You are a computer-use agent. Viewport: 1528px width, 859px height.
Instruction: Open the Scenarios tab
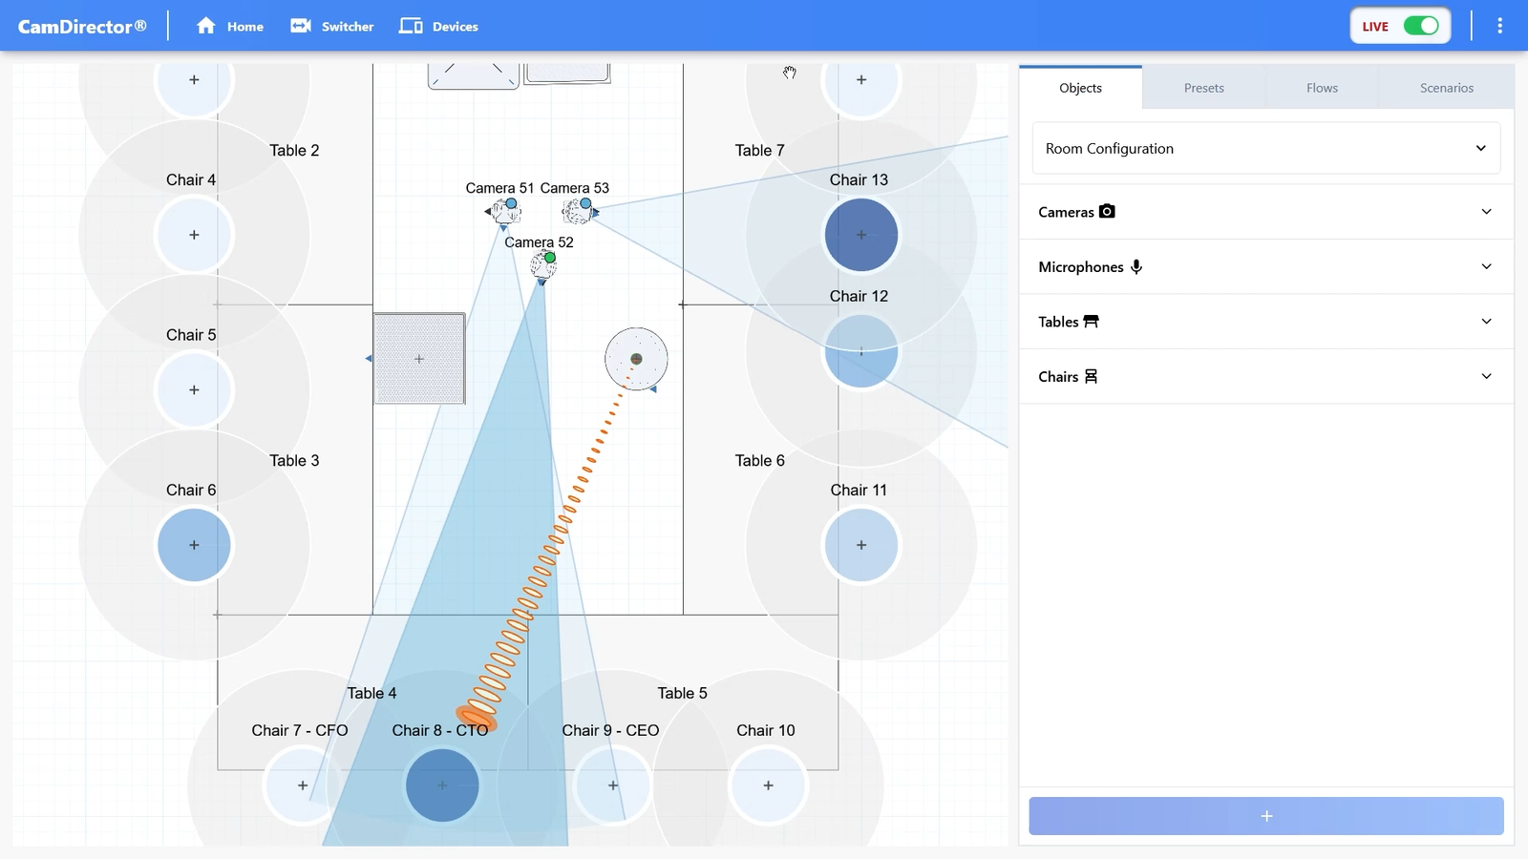tap(1446, 88)
